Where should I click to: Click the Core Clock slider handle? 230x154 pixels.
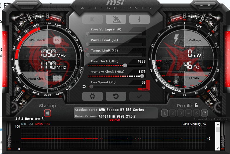(x=125, y=65)
